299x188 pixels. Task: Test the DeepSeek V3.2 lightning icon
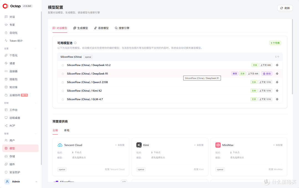pos(277,65)
